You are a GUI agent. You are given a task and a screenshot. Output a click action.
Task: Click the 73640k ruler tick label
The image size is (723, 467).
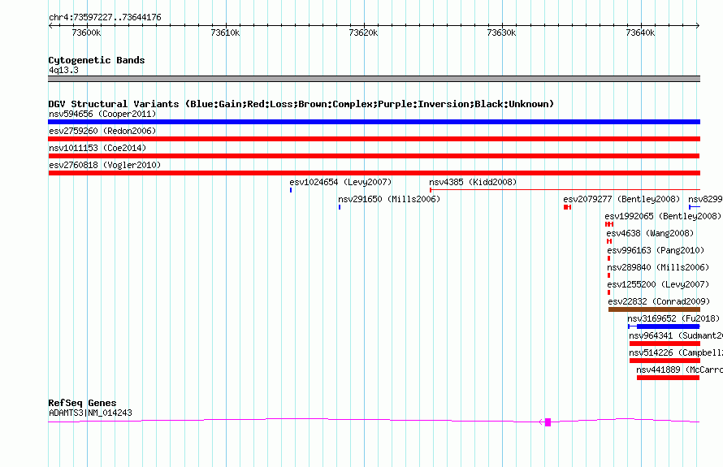pos(640,32)
